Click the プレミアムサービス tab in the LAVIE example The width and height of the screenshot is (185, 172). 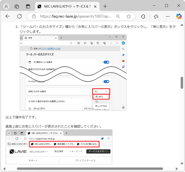85,161
